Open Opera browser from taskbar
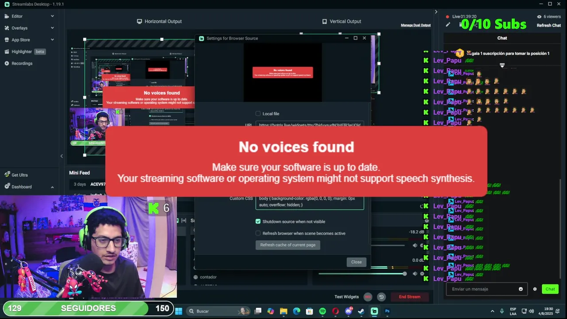 point(335,311)
